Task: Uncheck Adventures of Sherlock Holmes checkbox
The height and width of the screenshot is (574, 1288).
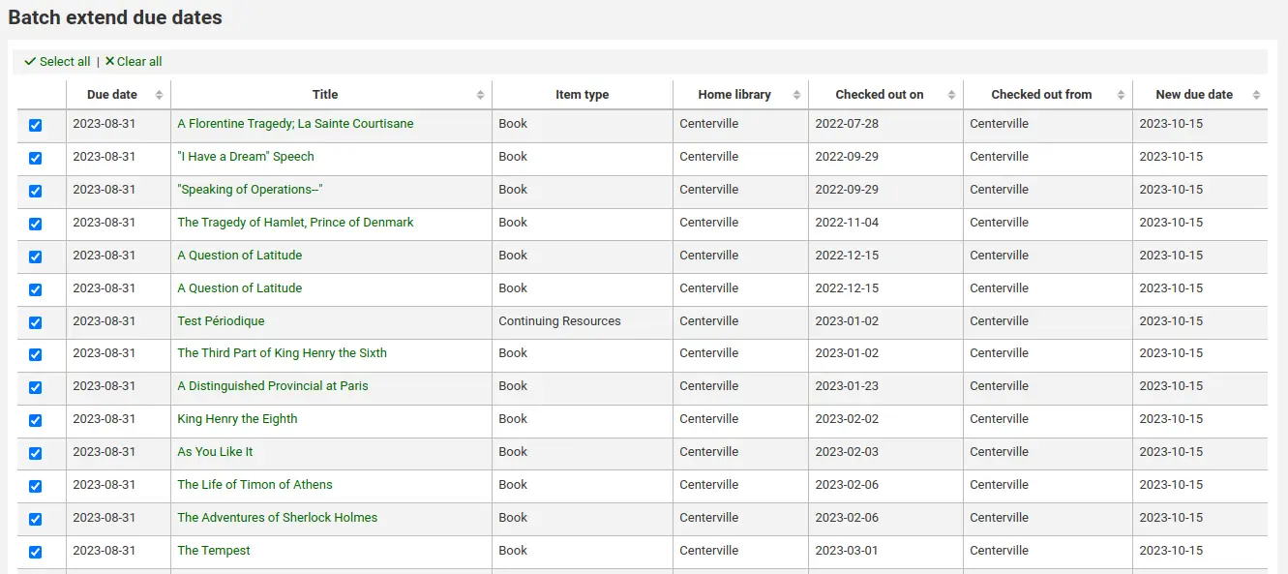Action: (x=36, y=520)
